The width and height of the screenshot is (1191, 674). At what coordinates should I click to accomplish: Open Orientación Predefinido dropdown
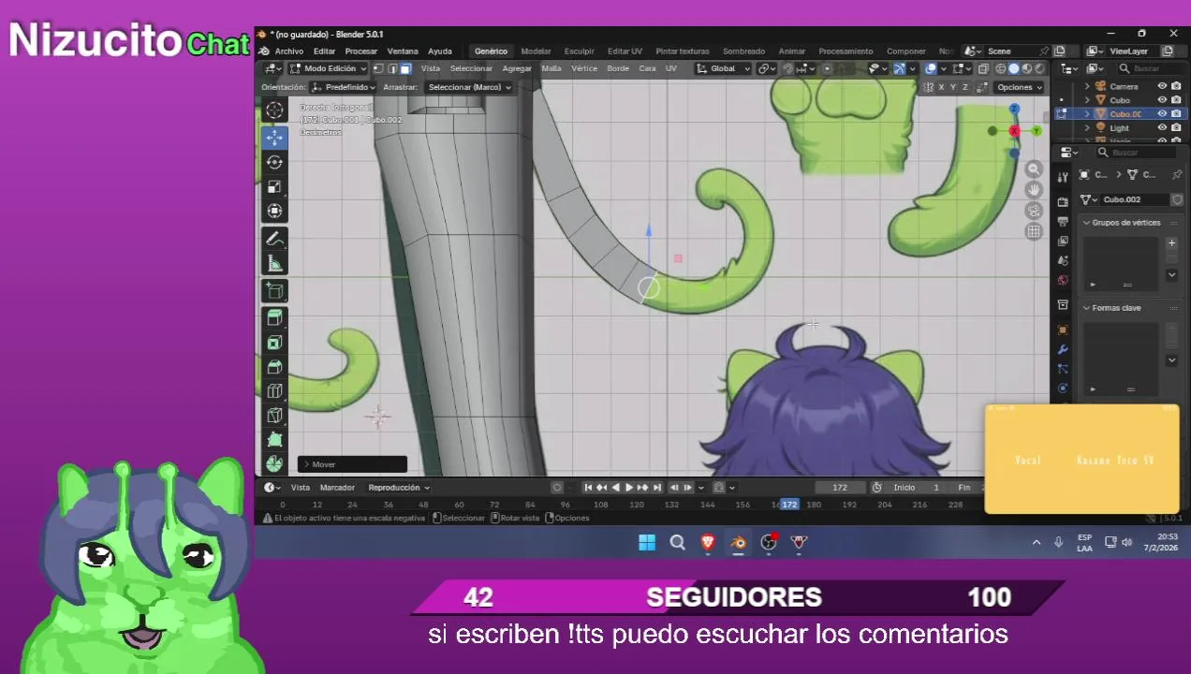point(344,87)
